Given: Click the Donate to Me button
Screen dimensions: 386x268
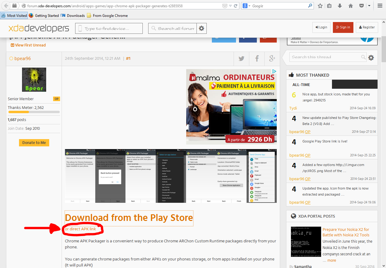Looking at the screenshot, I should [34, 142].
